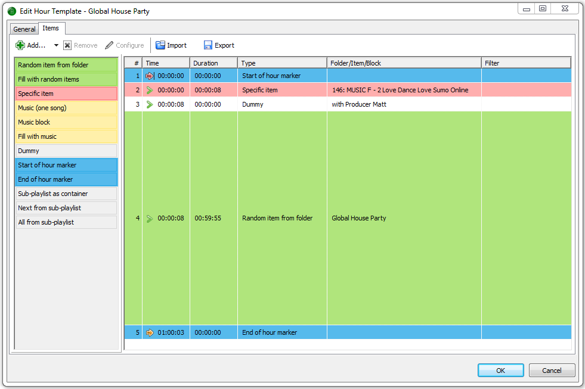Choose All from sub-playlist type
Image resolution: width=585 pixels, height=389 pixels.
pos(66,222)
